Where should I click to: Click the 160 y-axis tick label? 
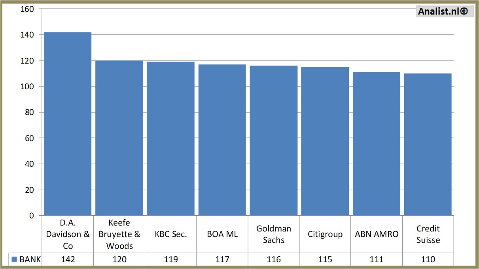[27, 9]
